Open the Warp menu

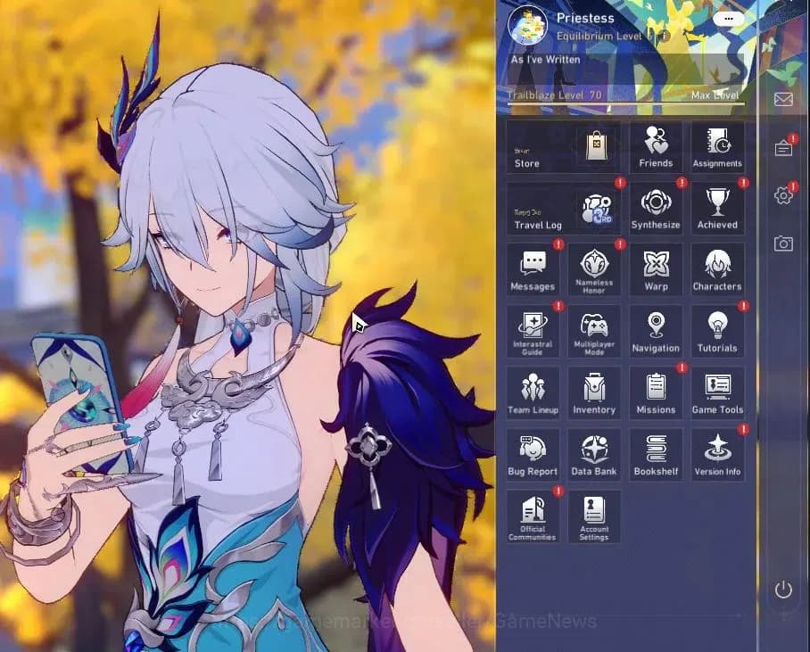tap(656, 270)
